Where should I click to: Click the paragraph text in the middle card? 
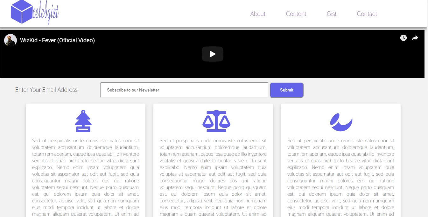(x=213, y=177)
